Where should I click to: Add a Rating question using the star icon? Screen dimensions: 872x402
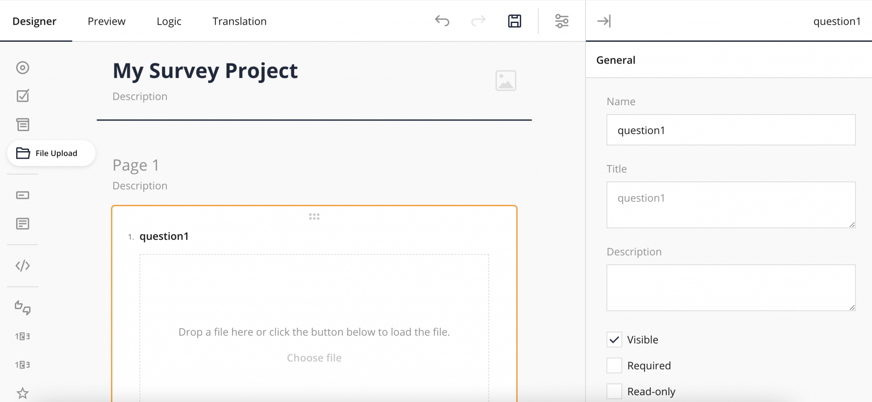pos(23,392)
